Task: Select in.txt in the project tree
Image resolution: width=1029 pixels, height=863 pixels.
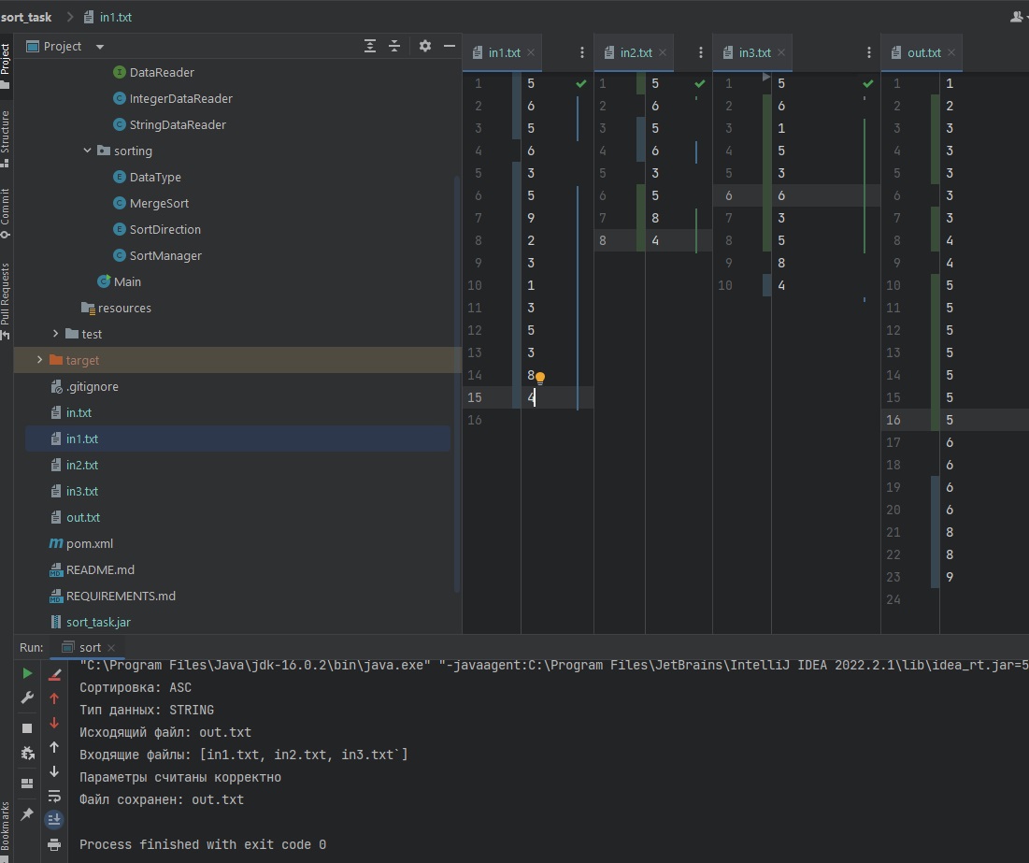Action: pos(79,412)
